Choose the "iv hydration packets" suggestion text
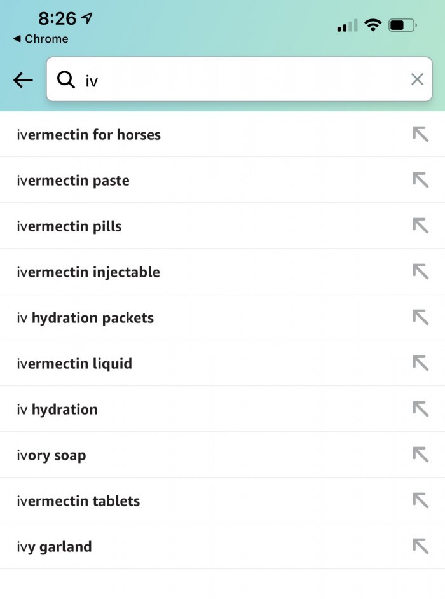The image size is (445, 599). pyautogui.click(x=85, y=318)
